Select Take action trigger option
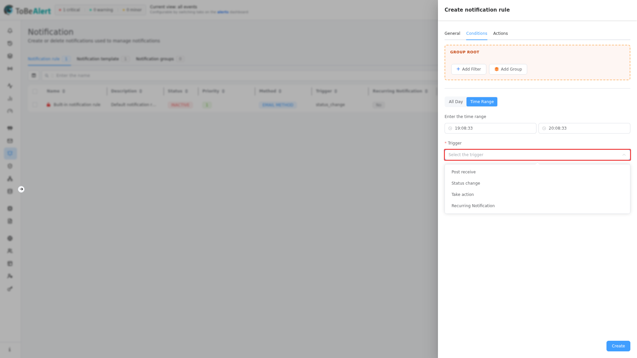 (x=537, y=195)
